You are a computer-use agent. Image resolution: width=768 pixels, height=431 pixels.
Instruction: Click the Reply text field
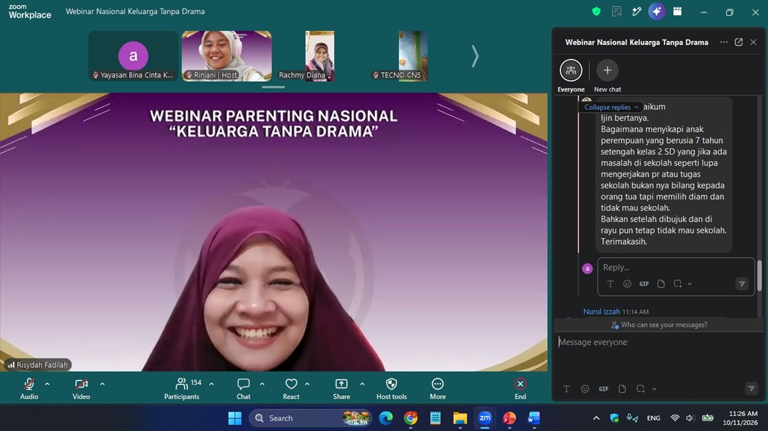tap(675, 267)
